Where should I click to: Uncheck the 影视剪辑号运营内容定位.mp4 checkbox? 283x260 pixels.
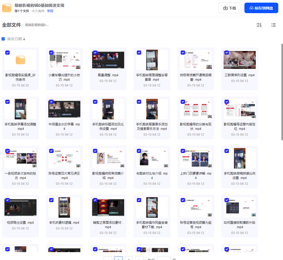click(227, 102)
